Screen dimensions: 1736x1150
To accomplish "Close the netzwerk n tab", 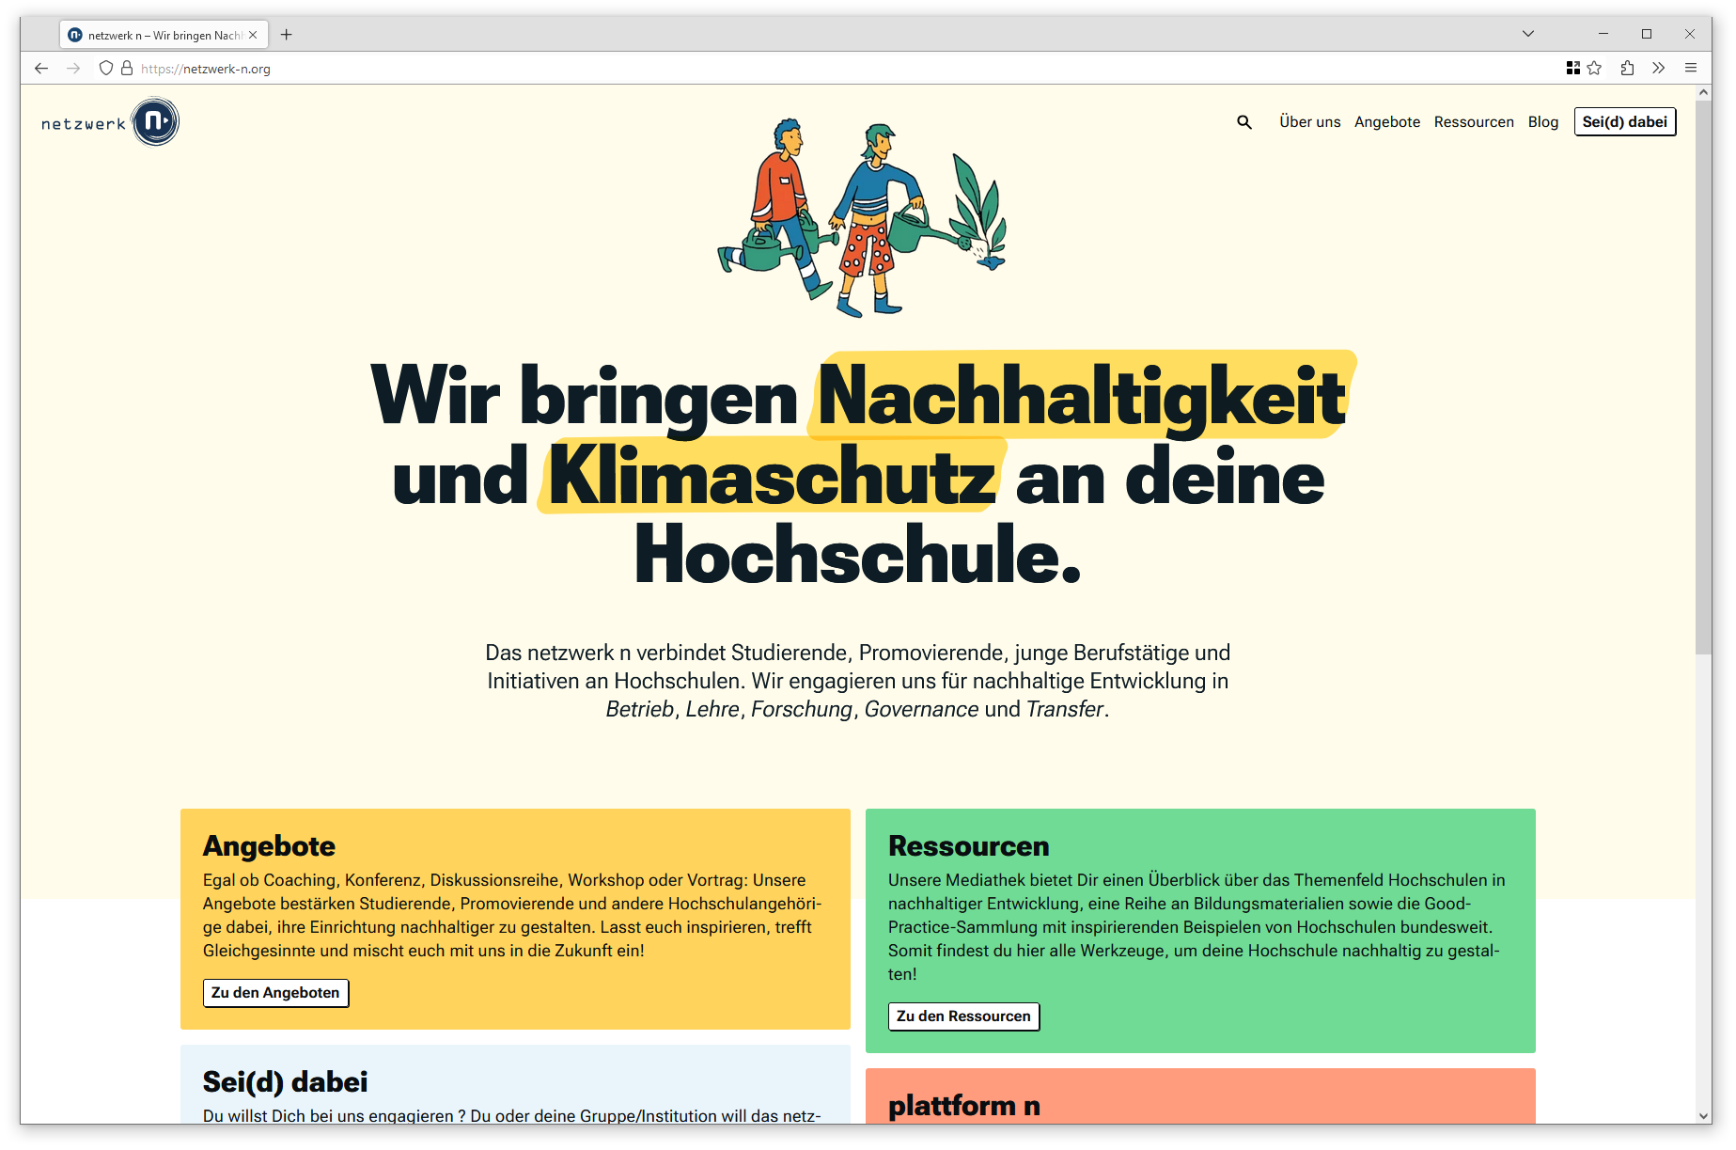I will [x=253, y=35].
